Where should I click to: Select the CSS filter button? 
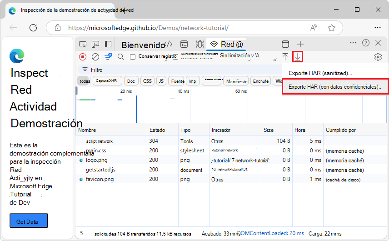click(x=147, y=81)
